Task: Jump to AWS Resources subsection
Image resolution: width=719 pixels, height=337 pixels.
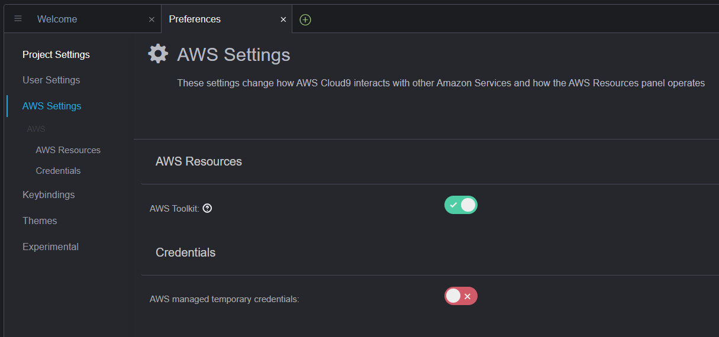Action: coord(68,150)
